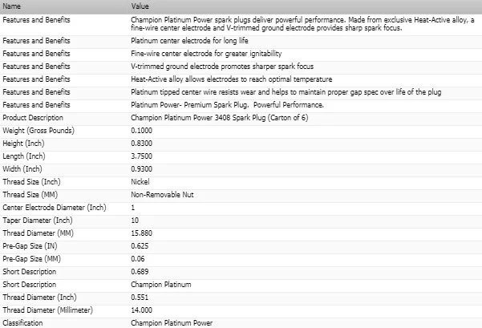Image resolution: width=482 pixels, height=328 pixels.
Task: Select the Height (Inch) label
Action: pyautogui.click(x=23, y=144)
